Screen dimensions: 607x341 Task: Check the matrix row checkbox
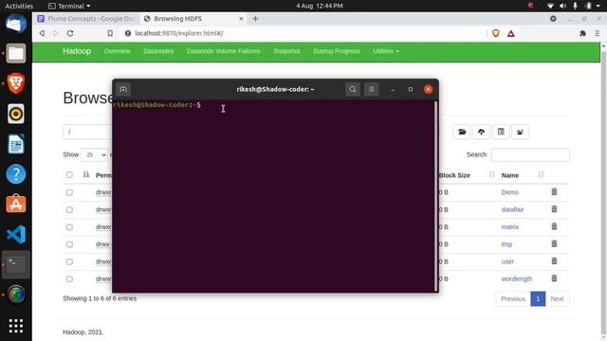[x=69, y=227]
